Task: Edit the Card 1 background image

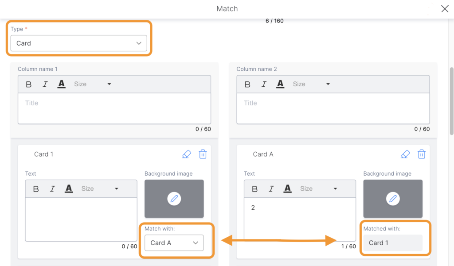Action: click(174, 199)
